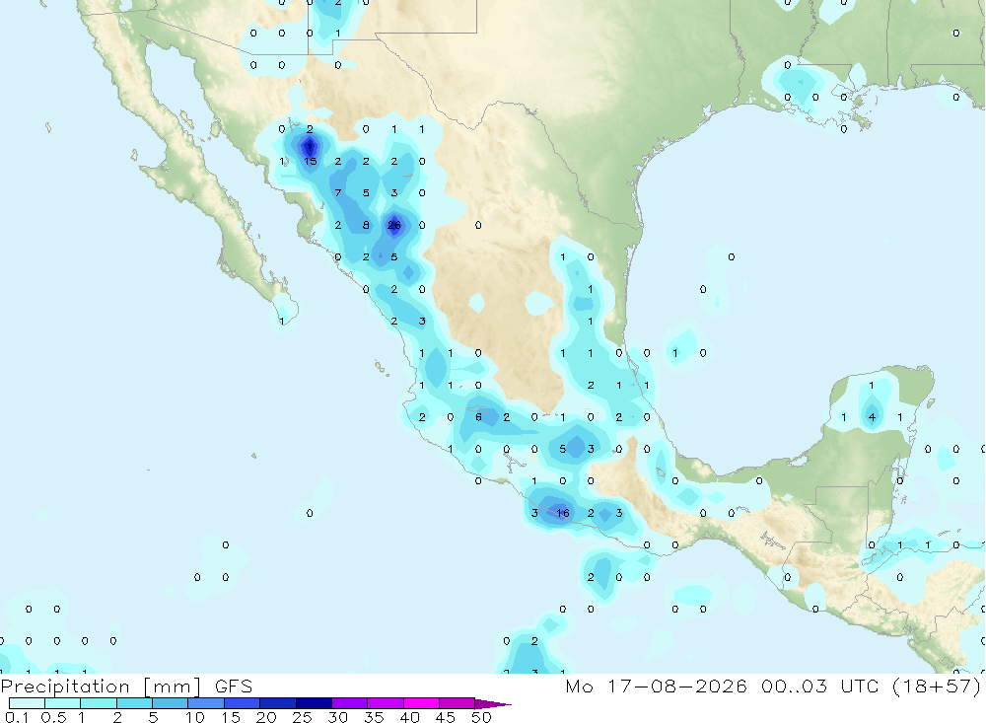Click the '0.1' label in the legend scale
The width and height of the screenshot is (986, 723).
(17, 717)
